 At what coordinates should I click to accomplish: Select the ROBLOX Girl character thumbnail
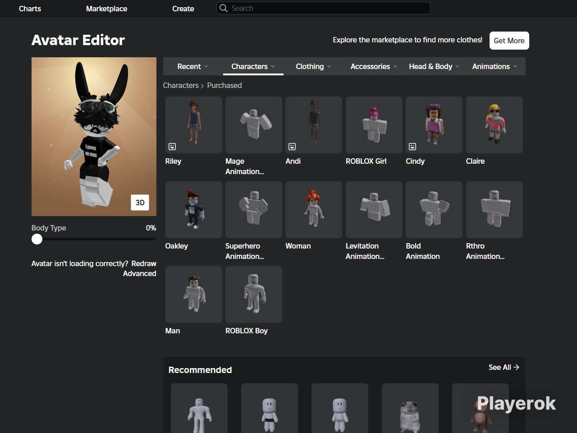click(374, 125)
